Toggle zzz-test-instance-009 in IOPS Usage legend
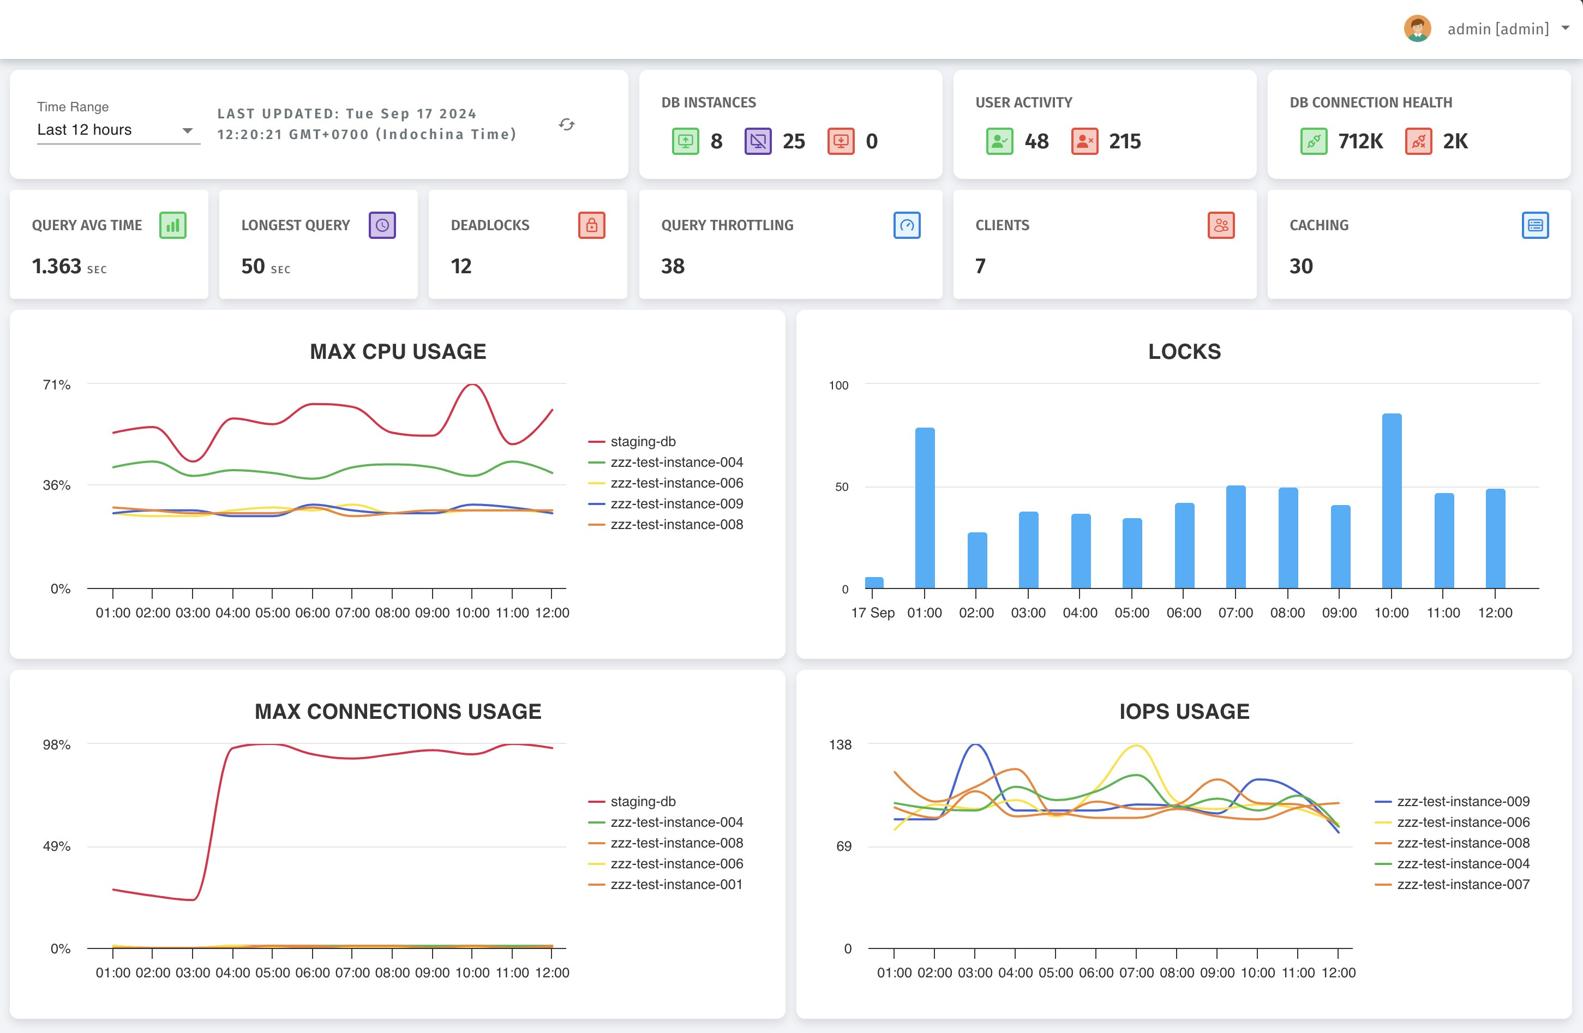The width and height of the screenshot is (1583, 1033). (1462, 802)
